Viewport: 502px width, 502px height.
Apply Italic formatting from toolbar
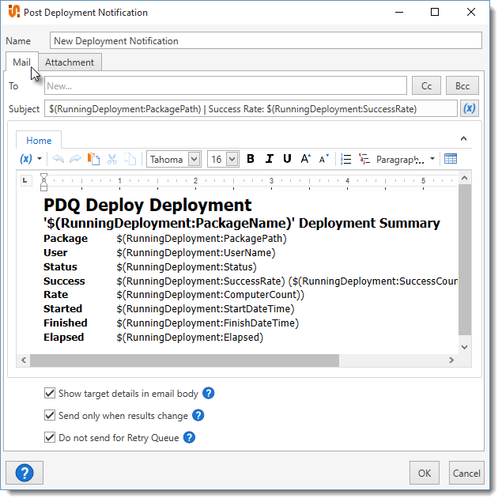tap(269, 159)
